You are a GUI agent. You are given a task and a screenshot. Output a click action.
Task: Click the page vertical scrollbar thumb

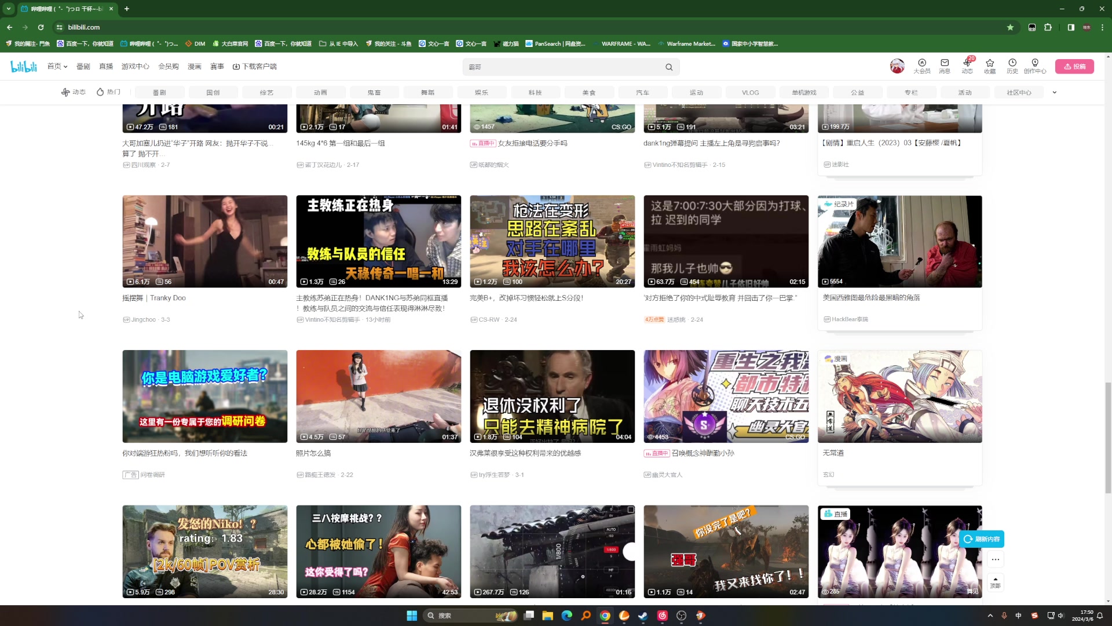[1109, 437]
